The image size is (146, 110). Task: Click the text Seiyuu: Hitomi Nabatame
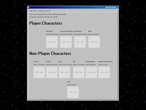[x=52, y=34]
